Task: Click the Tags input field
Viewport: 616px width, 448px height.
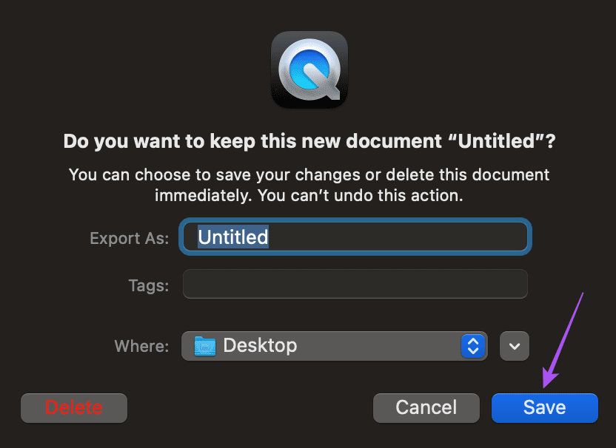Action: 355,284
